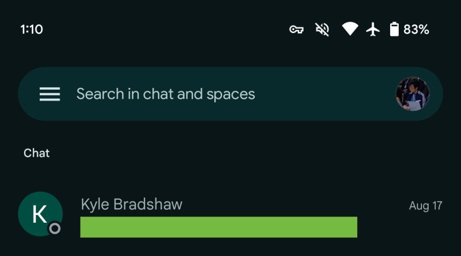
Task: Tap the muted sound status icon
Action: click(322, 30)
